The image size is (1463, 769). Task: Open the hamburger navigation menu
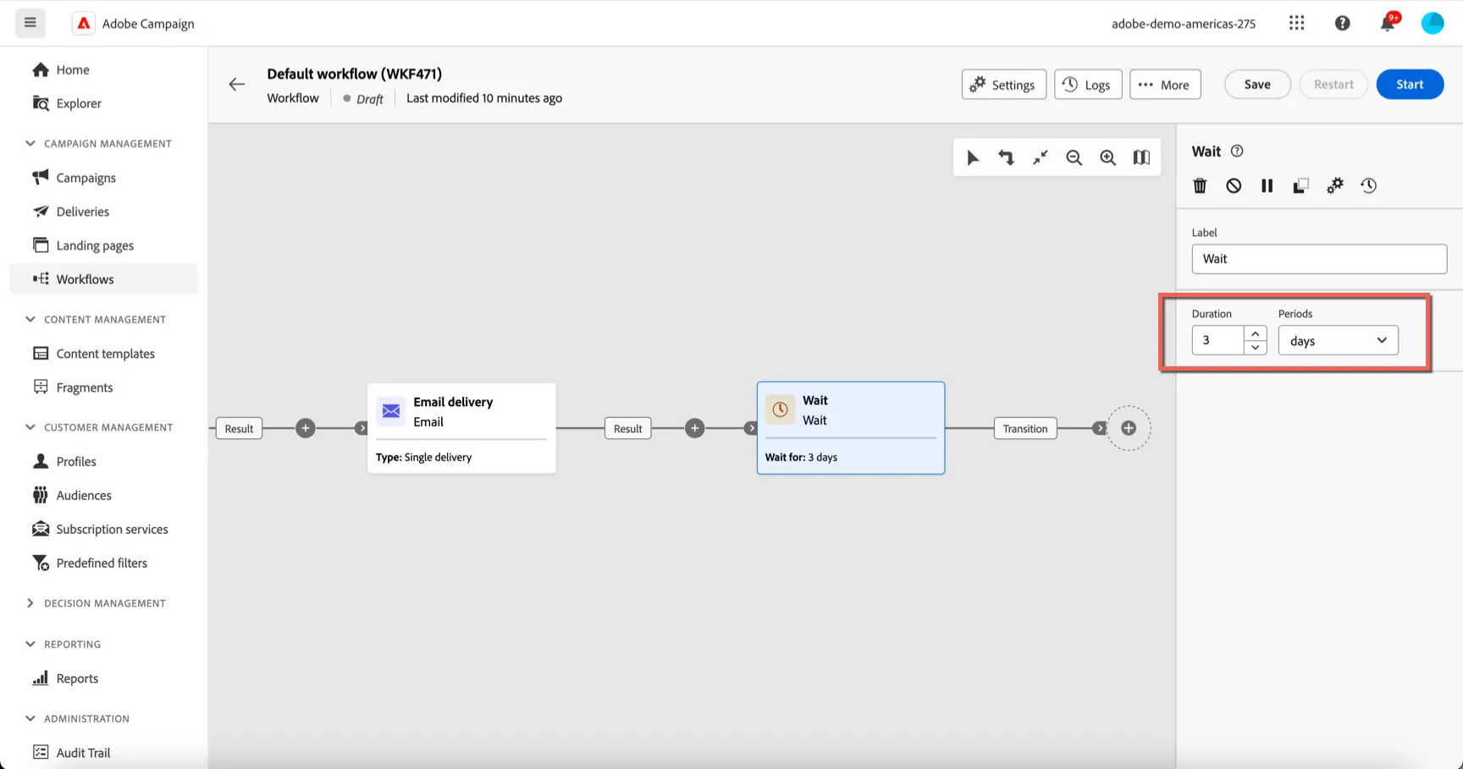click(x=30, y=23)
